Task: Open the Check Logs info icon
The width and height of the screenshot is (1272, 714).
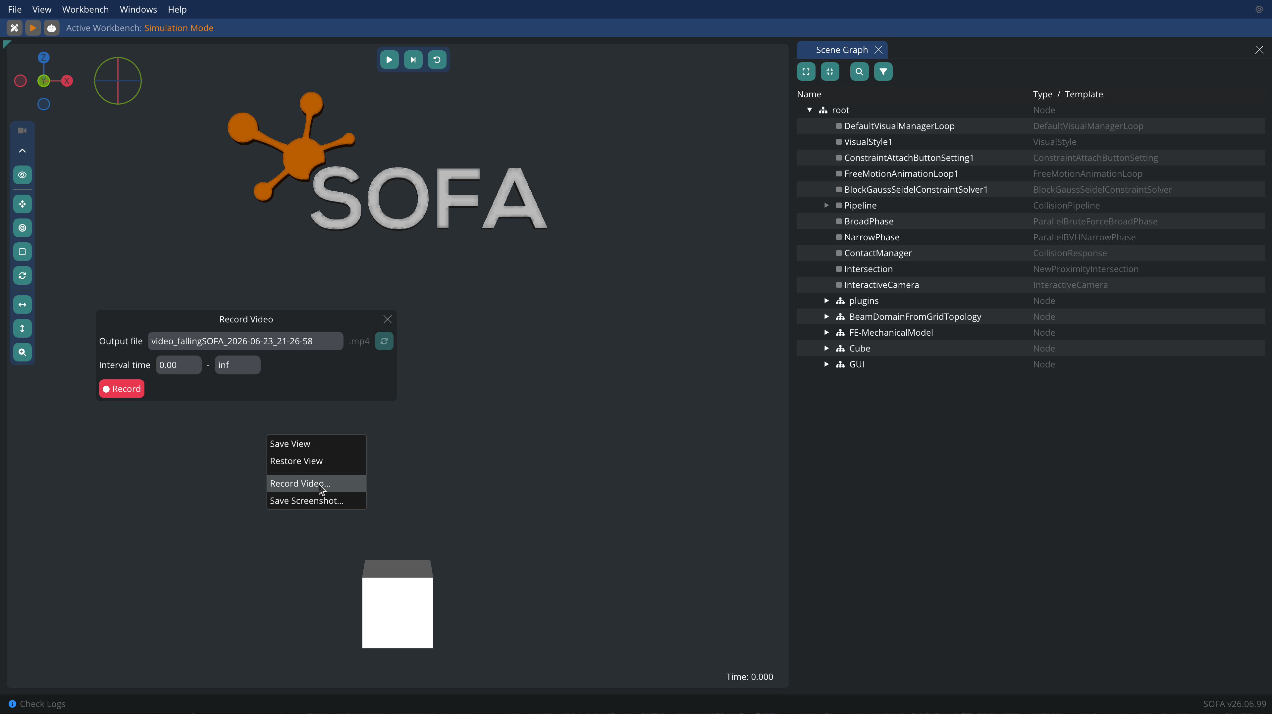Action: (x=12, y=704)
